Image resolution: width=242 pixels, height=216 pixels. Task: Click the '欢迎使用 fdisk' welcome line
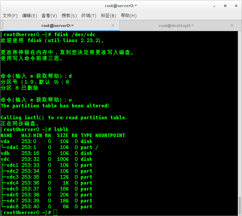(x=52, y=41)
